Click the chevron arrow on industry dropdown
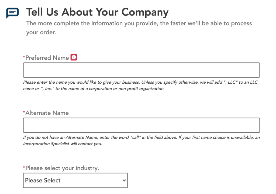 coord(124,181)
